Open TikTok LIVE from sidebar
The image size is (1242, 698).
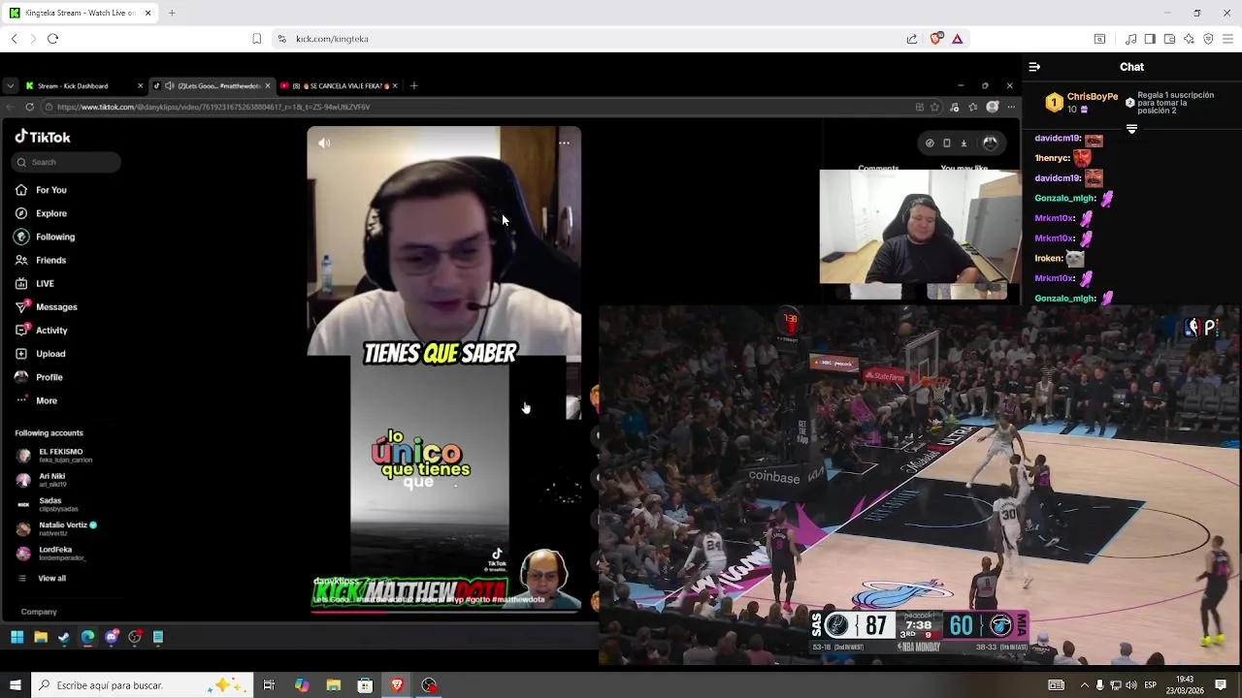click(35, 283)
